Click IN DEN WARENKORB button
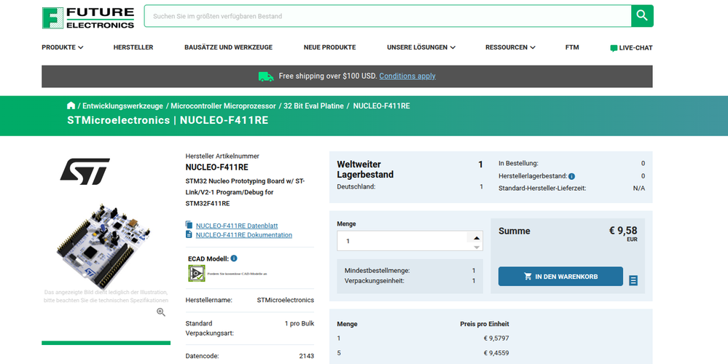This screenshot has width=728, height=364. [560, 277]
